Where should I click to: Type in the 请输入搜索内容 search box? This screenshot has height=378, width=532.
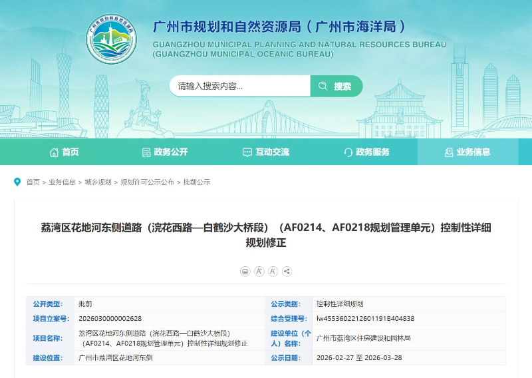click(x=239, y=86)
